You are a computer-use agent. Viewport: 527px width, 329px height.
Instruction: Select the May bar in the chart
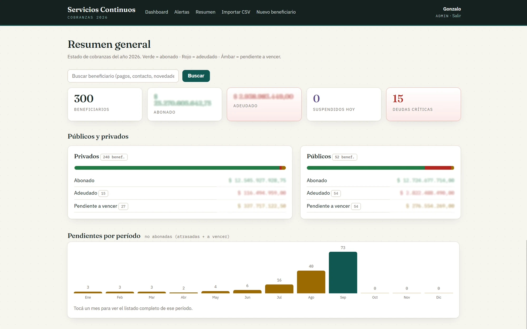tap(216, 292)
